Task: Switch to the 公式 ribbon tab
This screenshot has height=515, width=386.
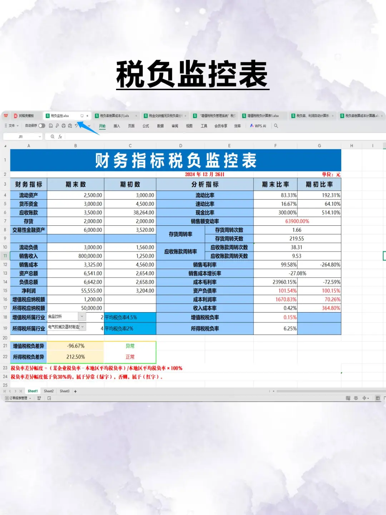Action: (x=145, y=126)
